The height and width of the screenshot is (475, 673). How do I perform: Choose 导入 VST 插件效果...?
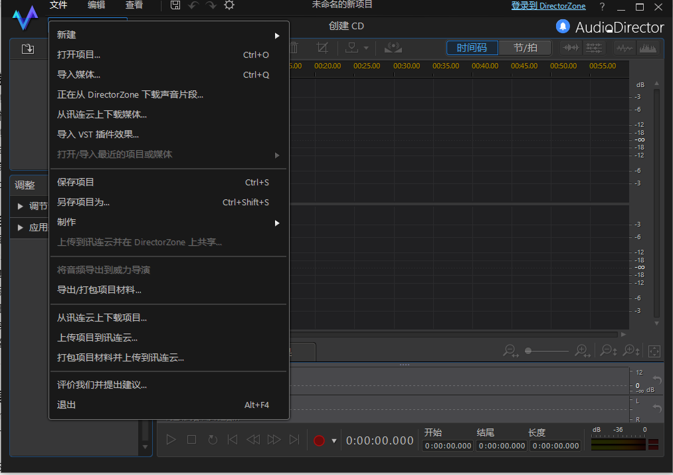coord(169,134)
